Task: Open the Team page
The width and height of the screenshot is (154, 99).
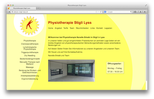Action: coord(72,28)
